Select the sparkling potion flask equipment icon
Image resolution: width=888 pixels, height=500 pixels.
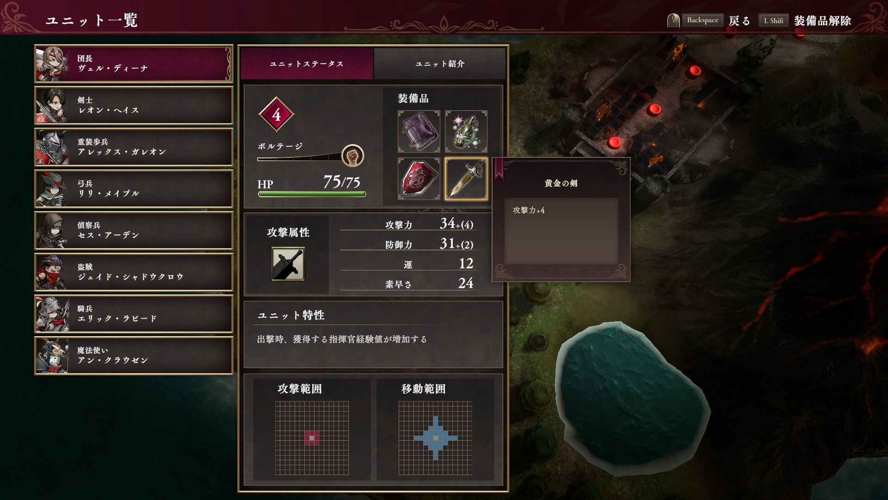coord(466,131)
